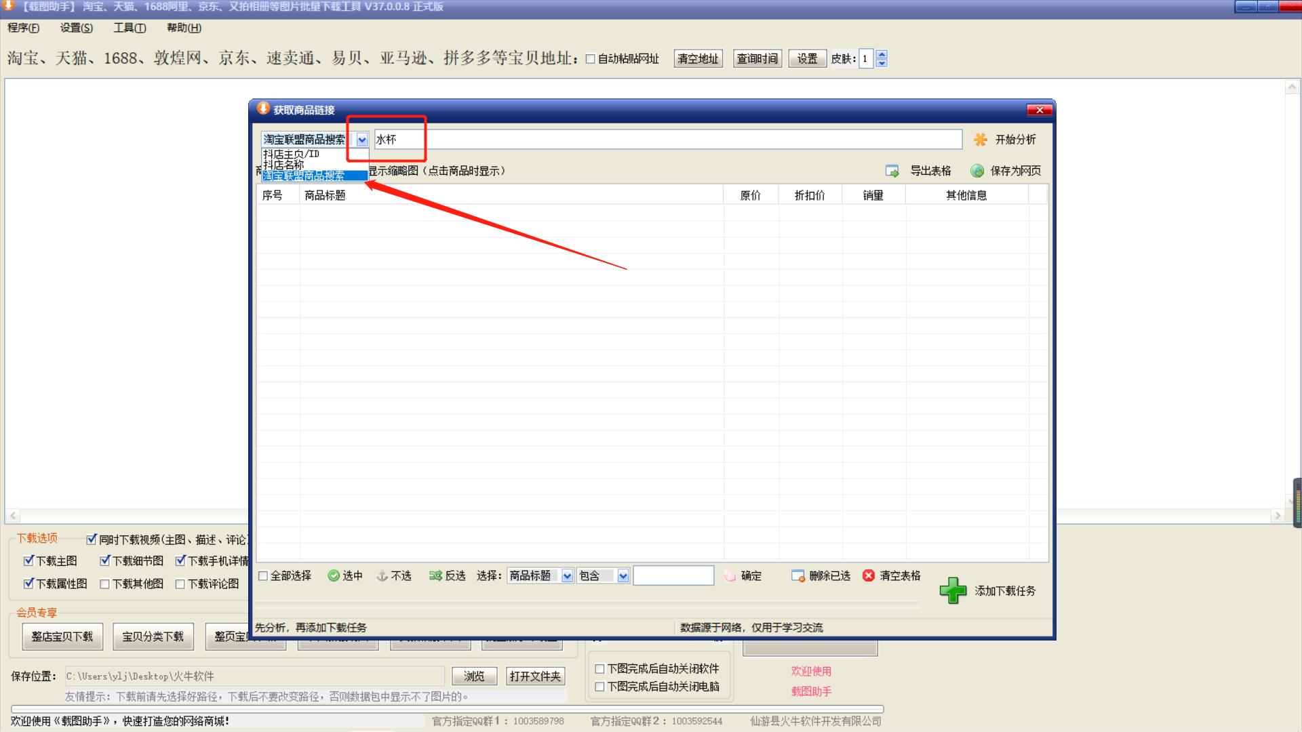
Task: Select 抖店主页/ID from dropdown list
Action: pos(315,154)
